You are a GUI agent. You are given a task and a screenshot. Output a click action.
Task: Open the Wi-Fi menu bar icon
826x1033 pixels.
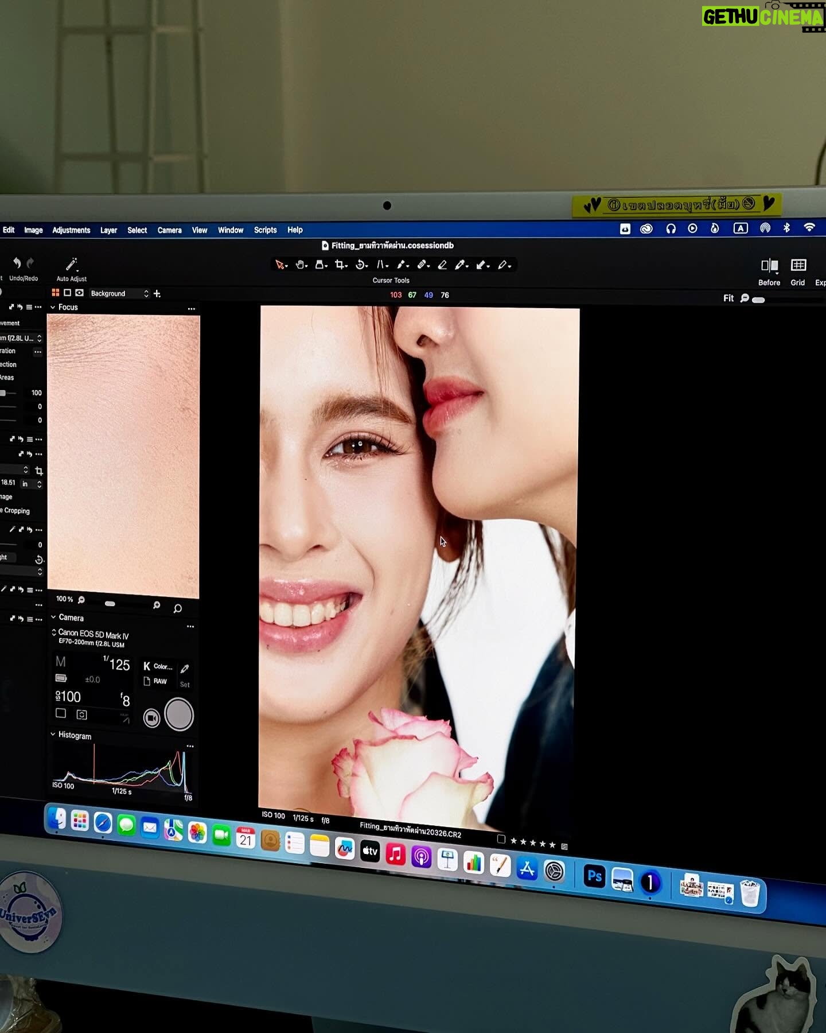[x=809, y=227]
